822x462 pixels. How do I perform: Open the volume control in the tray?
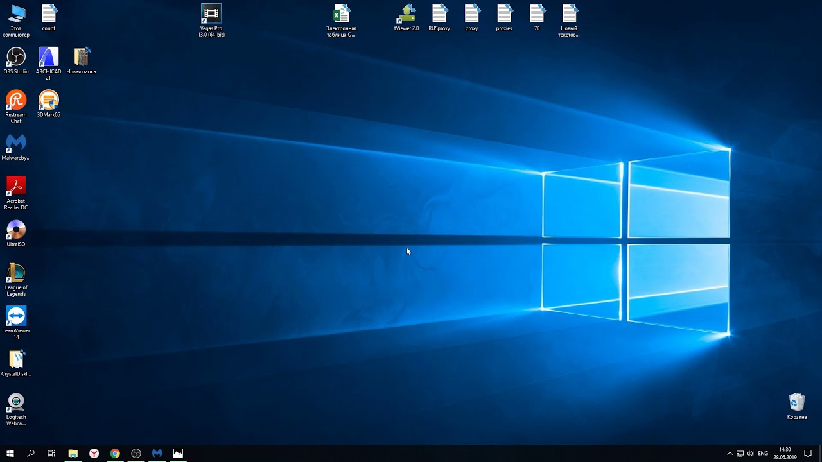coord(750,453)
